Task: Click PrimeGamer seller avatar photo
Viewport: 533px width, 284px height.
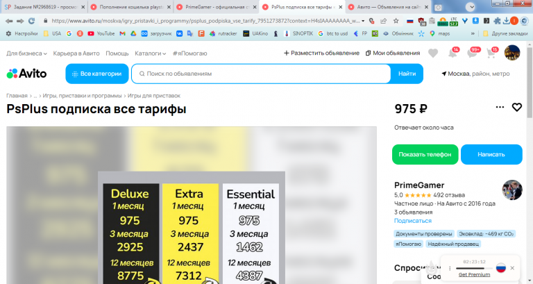Action: (x=512, y=190)
